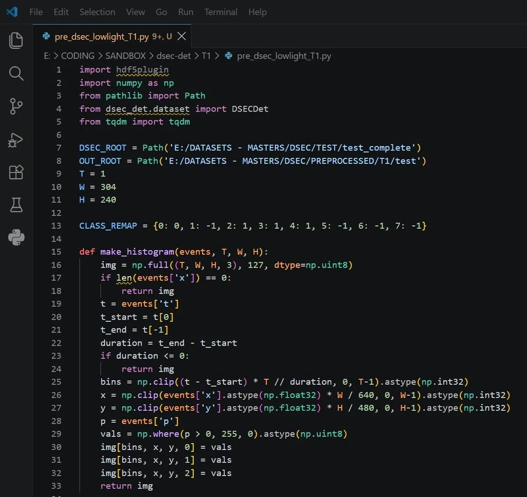Click the 'E:/DATASETS - MASTERS/DSEC/TEST/test_complete' path string
The height and width of the screenshot is (497, 527).
click(x=292, y=148)
